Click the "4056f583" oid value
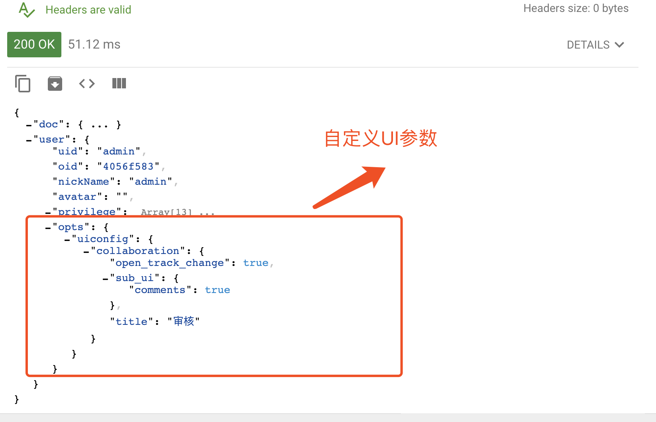Viewport: 656px width, 422px height. [128, 166]
